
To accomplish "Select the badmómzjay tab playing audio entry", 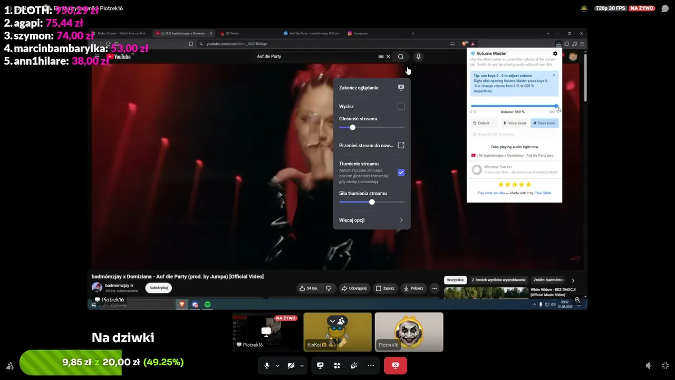I will (513, 156).
